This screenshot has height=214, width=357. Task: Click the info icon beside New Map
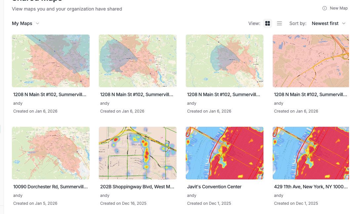coord(325,8)
